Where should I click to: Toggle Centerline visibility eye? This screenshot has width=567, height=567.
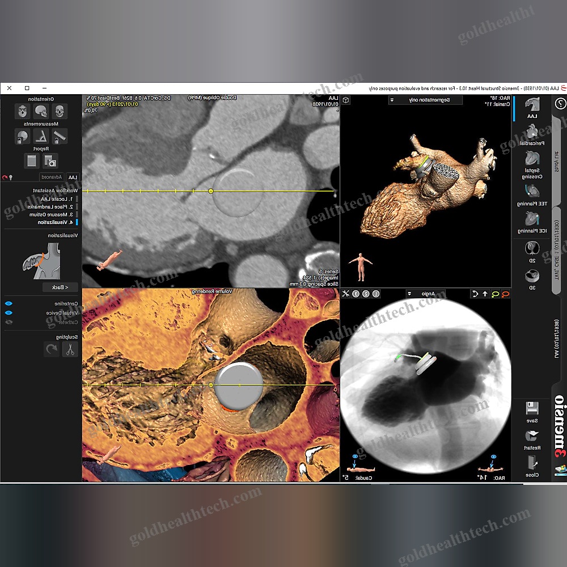pyautogui.click(x=9, y=303)
